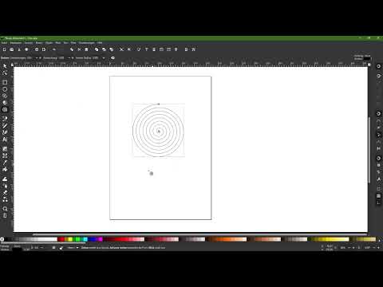383x287 pixels.
Task: Toggle current layer lock
Action: [61, 248]
